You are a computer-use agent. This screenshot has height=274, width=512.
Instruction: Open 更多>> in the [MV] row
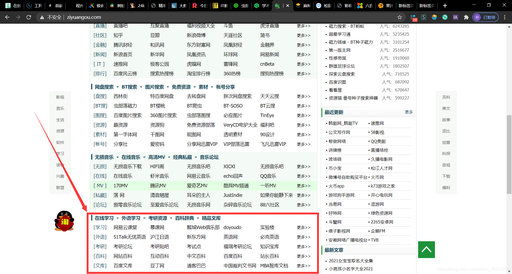pos(304,186)
